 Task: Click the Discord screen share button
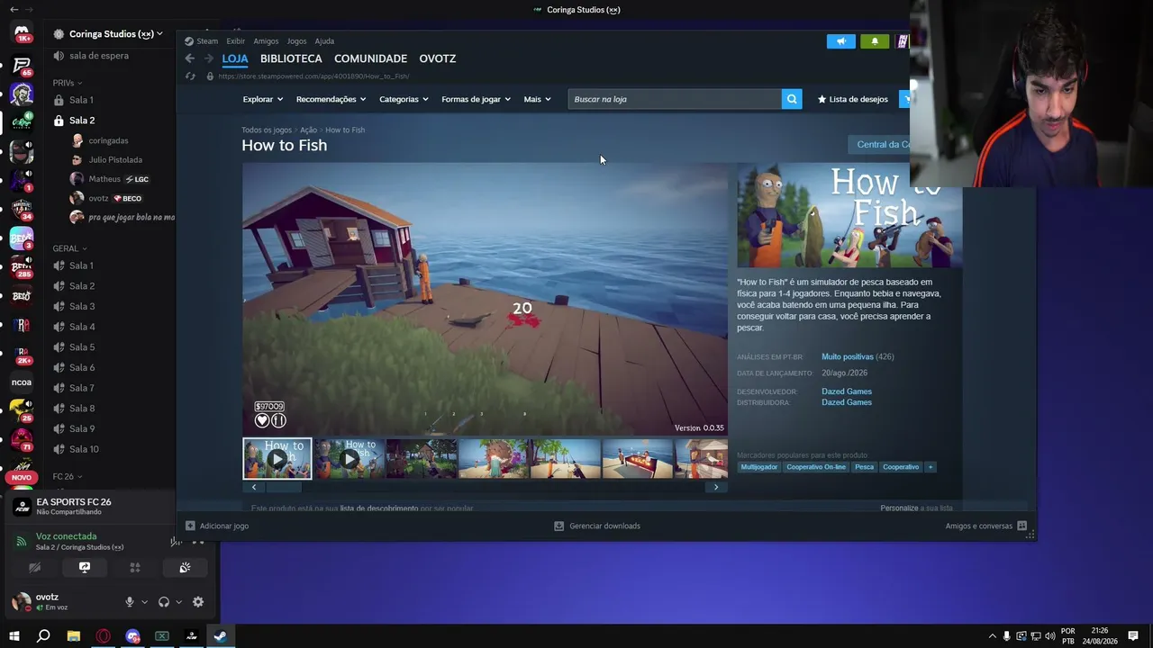(85, 568)
